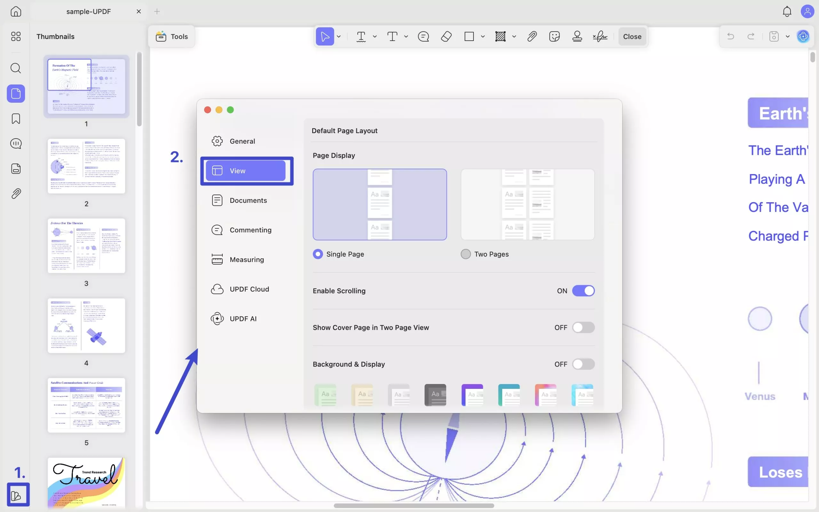819x512 pixels.
Task: Expand the Save options dropdown arrow
Action: coord(788,36)
